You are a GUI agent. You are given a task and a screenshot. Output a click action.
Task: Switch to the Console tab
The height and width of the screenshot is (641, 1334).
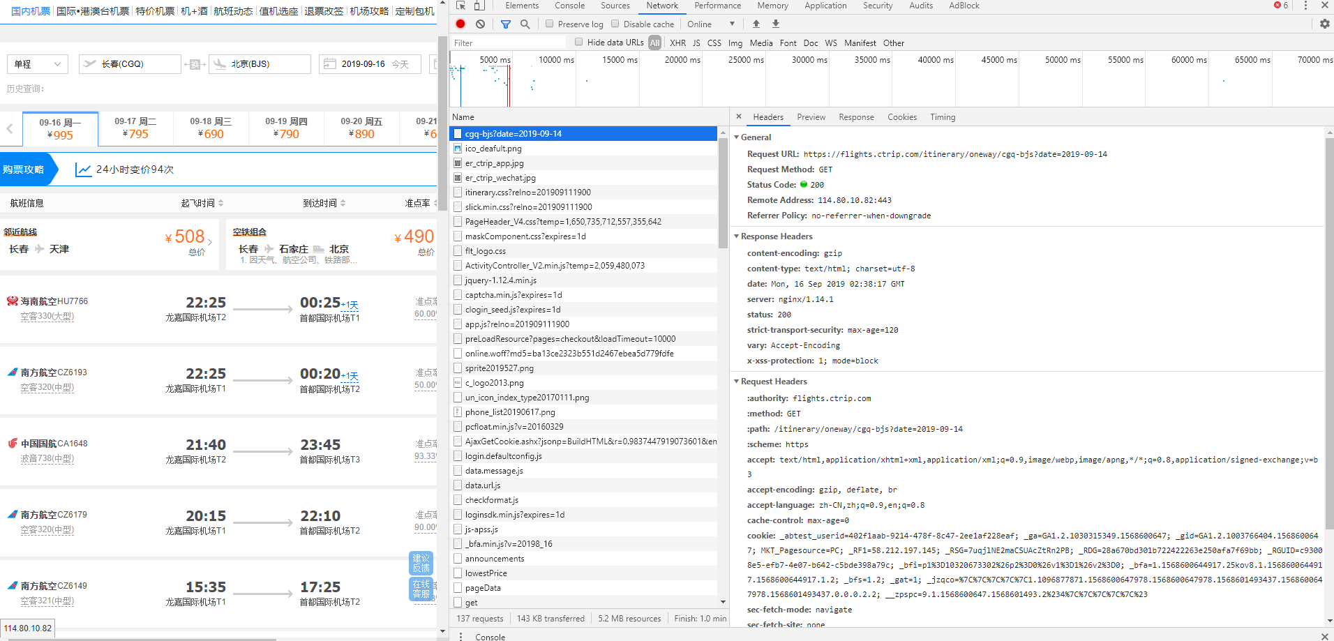[x=569, y=6]
